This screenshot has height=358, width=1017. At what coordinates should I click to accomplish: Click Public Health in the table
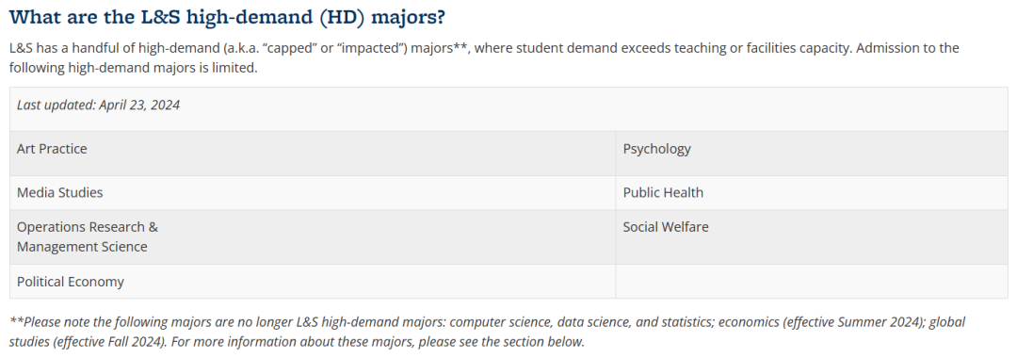pos(663,192)
